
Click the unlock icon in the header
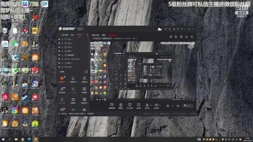tap(176, 37)
